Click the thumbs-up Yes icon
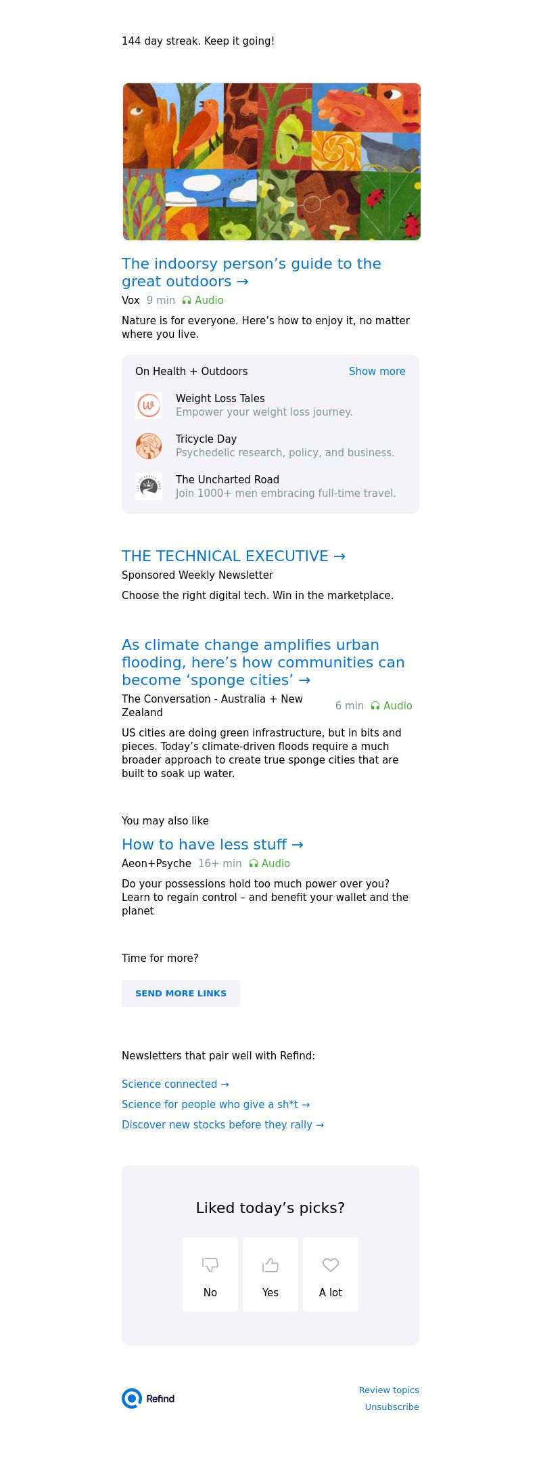This screenshot has width=541, height=1477. (x=270, y=1264)
